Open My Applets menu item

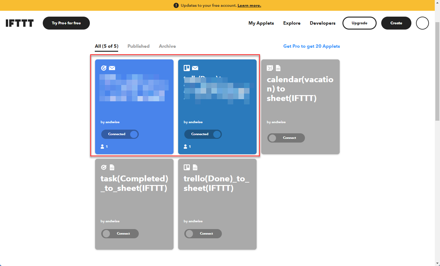(261, 23)
